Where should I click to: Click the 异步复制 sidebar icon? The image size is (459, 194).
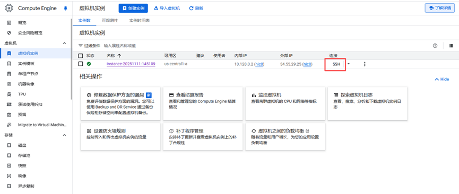(9, 186)
